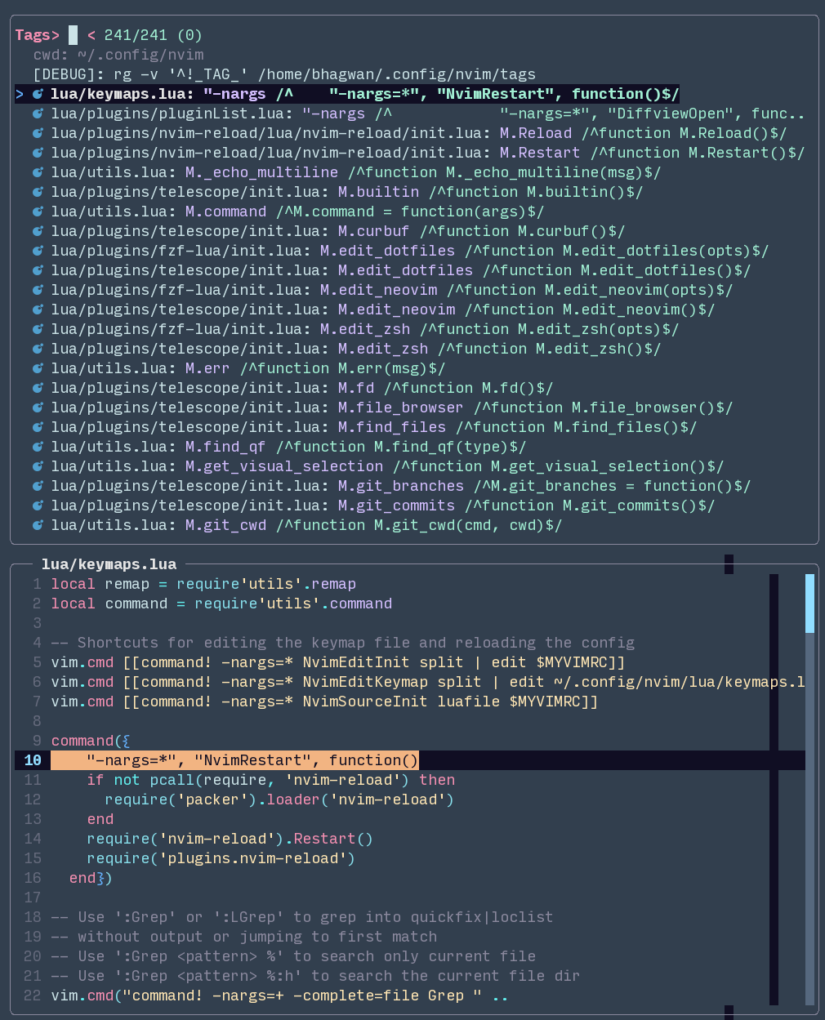Click the tag icon next to M.edit_dotfiles fzf-lua entry

pyautogui.click(x=38, y=251)
